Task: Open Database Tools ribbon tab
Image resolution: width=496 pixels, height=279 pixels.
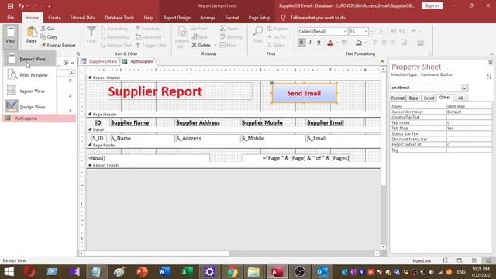Action: pos(119,18)
